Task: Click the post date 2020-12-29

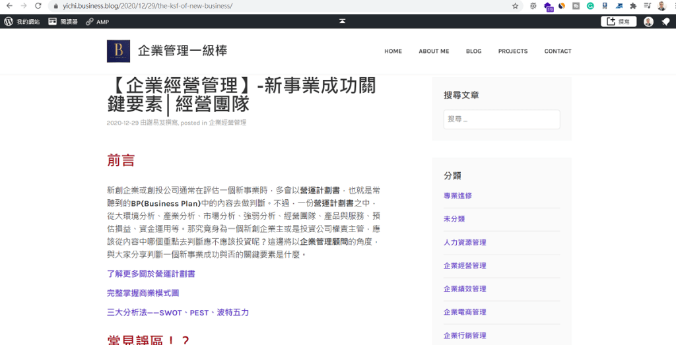Action: (x=122, y=123)
